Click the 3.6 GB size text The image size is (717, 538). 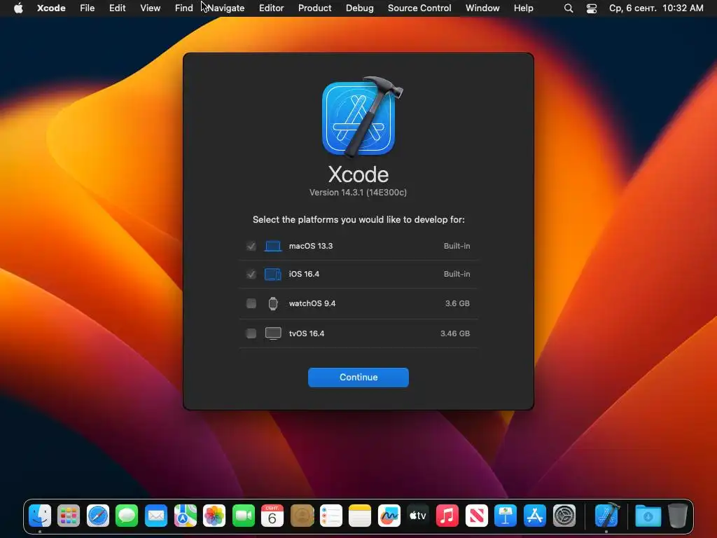457,303
